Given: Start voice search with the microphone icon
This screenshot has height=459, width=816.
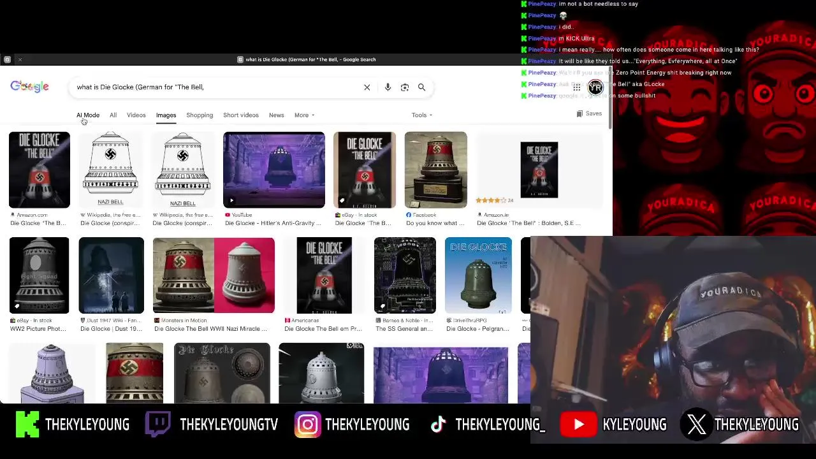Looking at the screenshot, I should (x=388, y=87).
